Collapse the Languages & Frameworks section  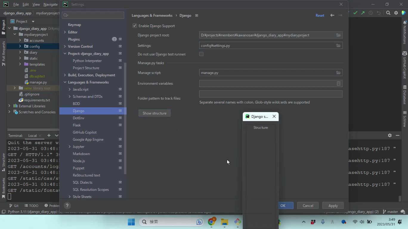[x=65, y=82]
